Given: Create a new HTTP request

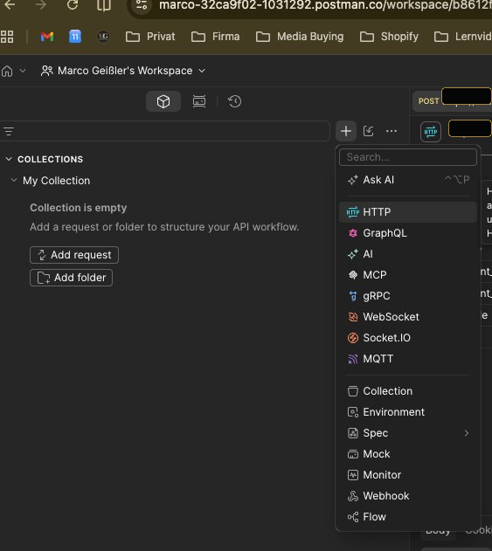Looking at the screenshot, I should pos(408,212).
